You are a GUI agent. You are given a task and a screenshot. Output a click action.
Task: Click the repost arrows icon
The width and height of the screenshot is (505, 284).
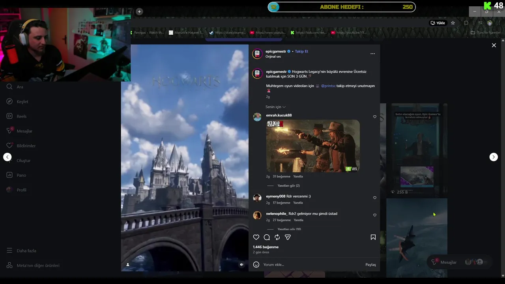277,237
